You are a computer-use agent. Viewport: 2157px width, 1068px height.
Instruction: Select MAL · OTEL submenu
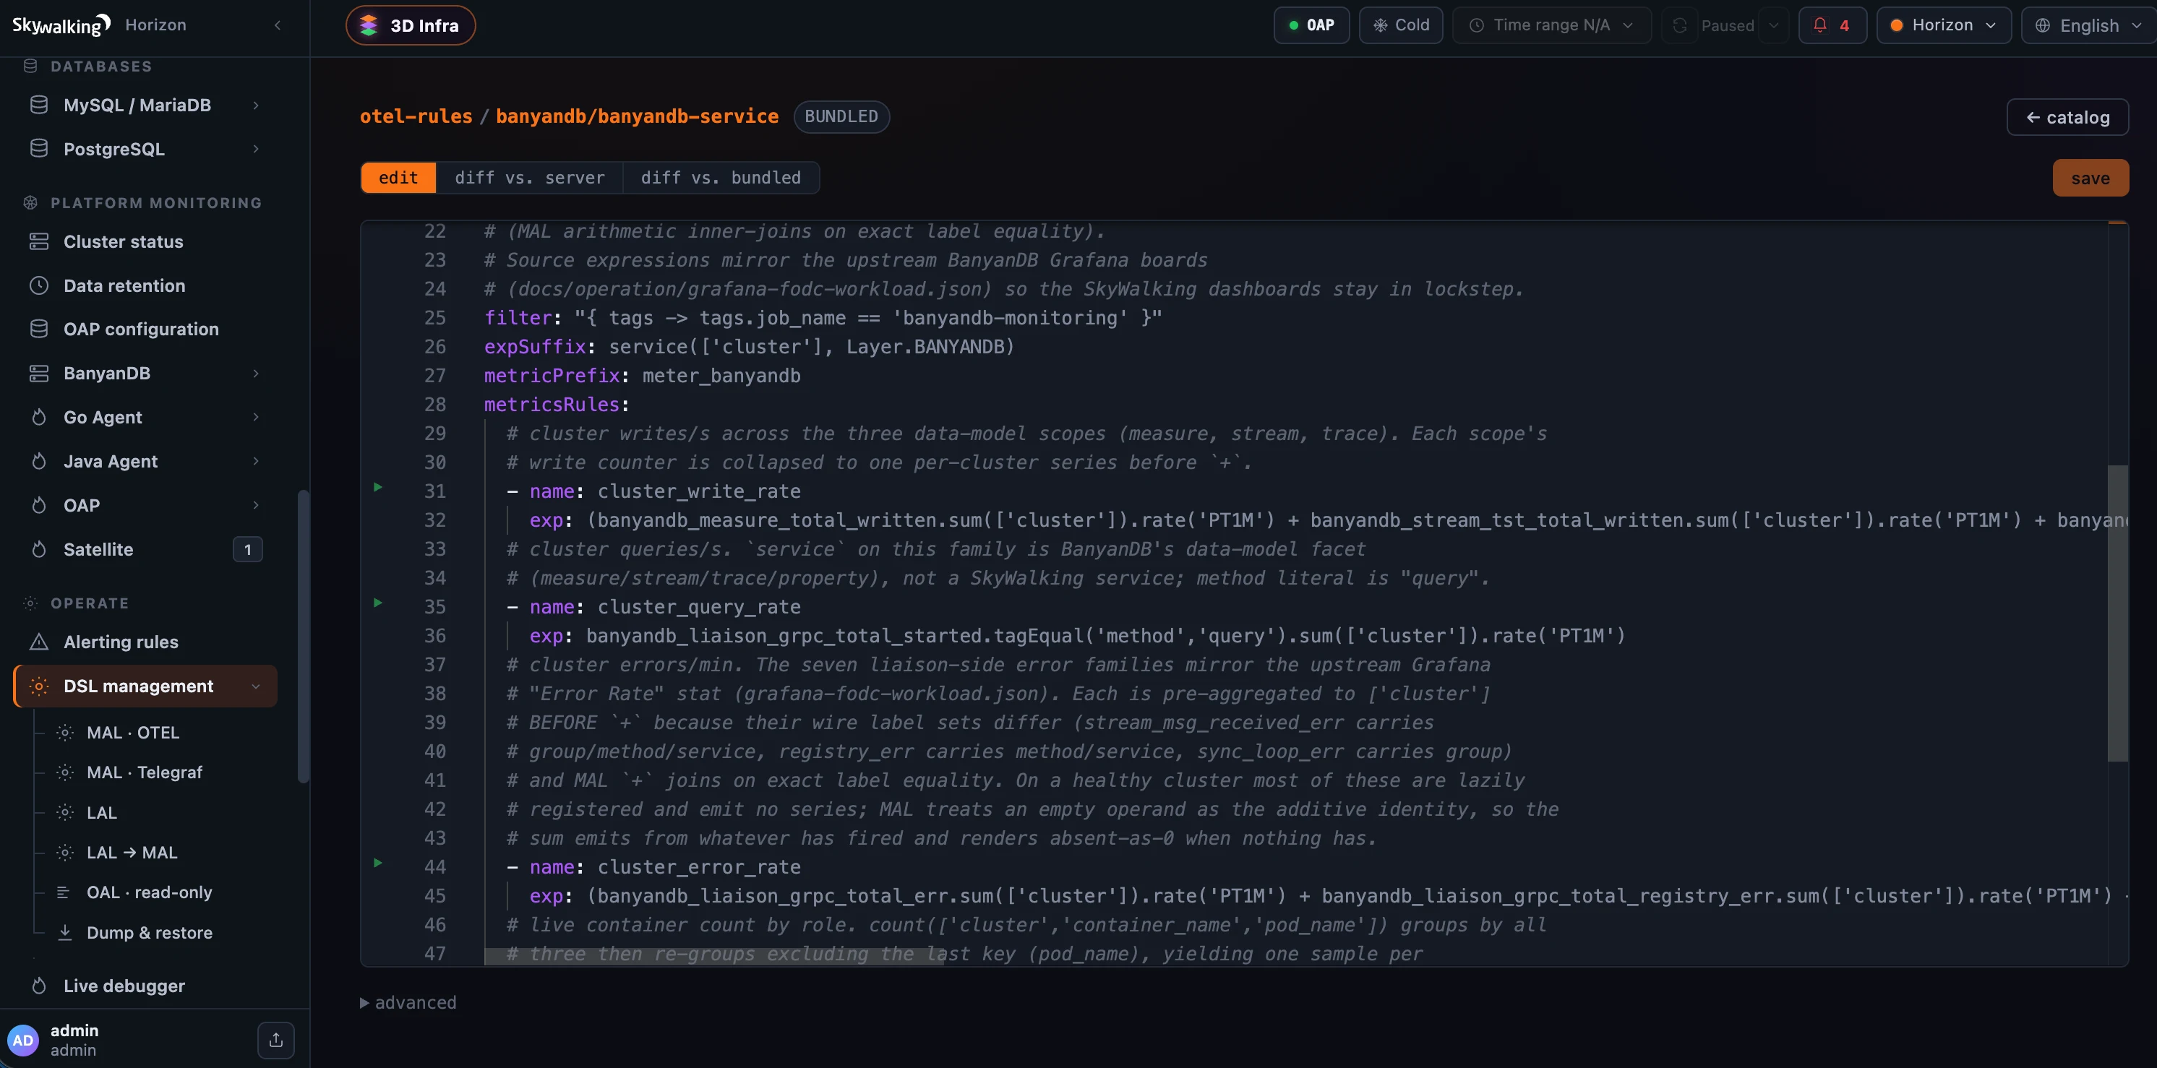point(133,733)
